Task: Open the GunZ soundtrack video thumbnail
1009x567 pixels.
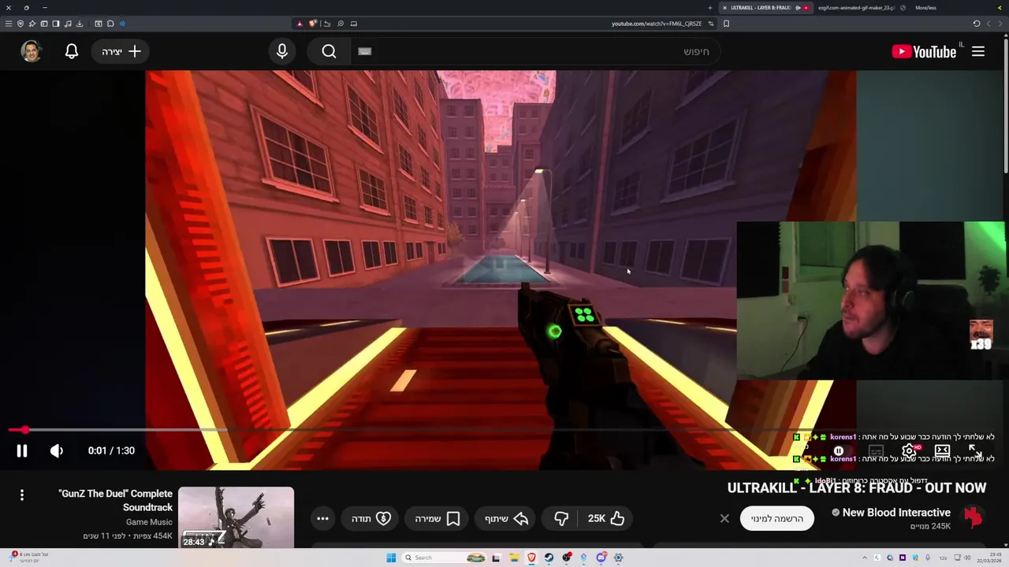Action: pos(236,517)
